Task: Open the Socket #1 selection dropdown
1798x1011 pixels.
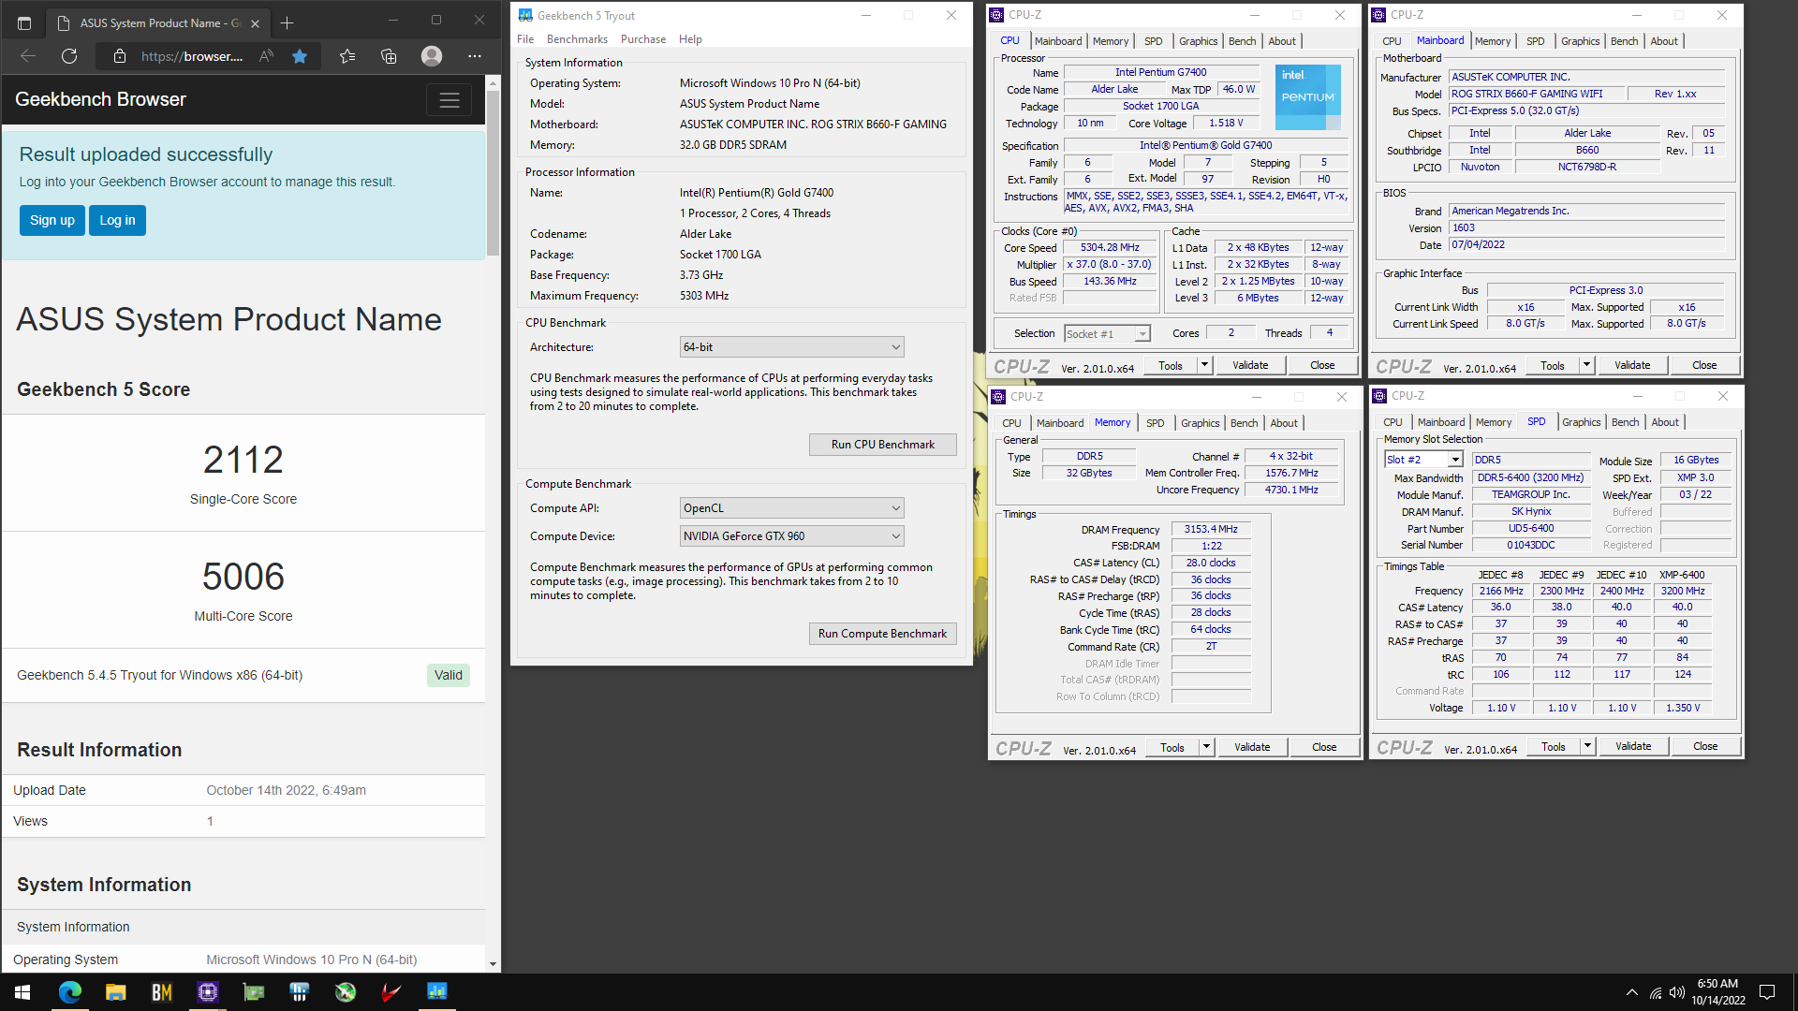Action: (1107, 334)
